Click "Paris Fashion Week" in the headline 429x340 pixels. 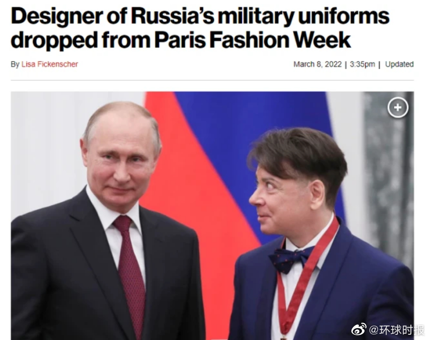pos(252,40)
